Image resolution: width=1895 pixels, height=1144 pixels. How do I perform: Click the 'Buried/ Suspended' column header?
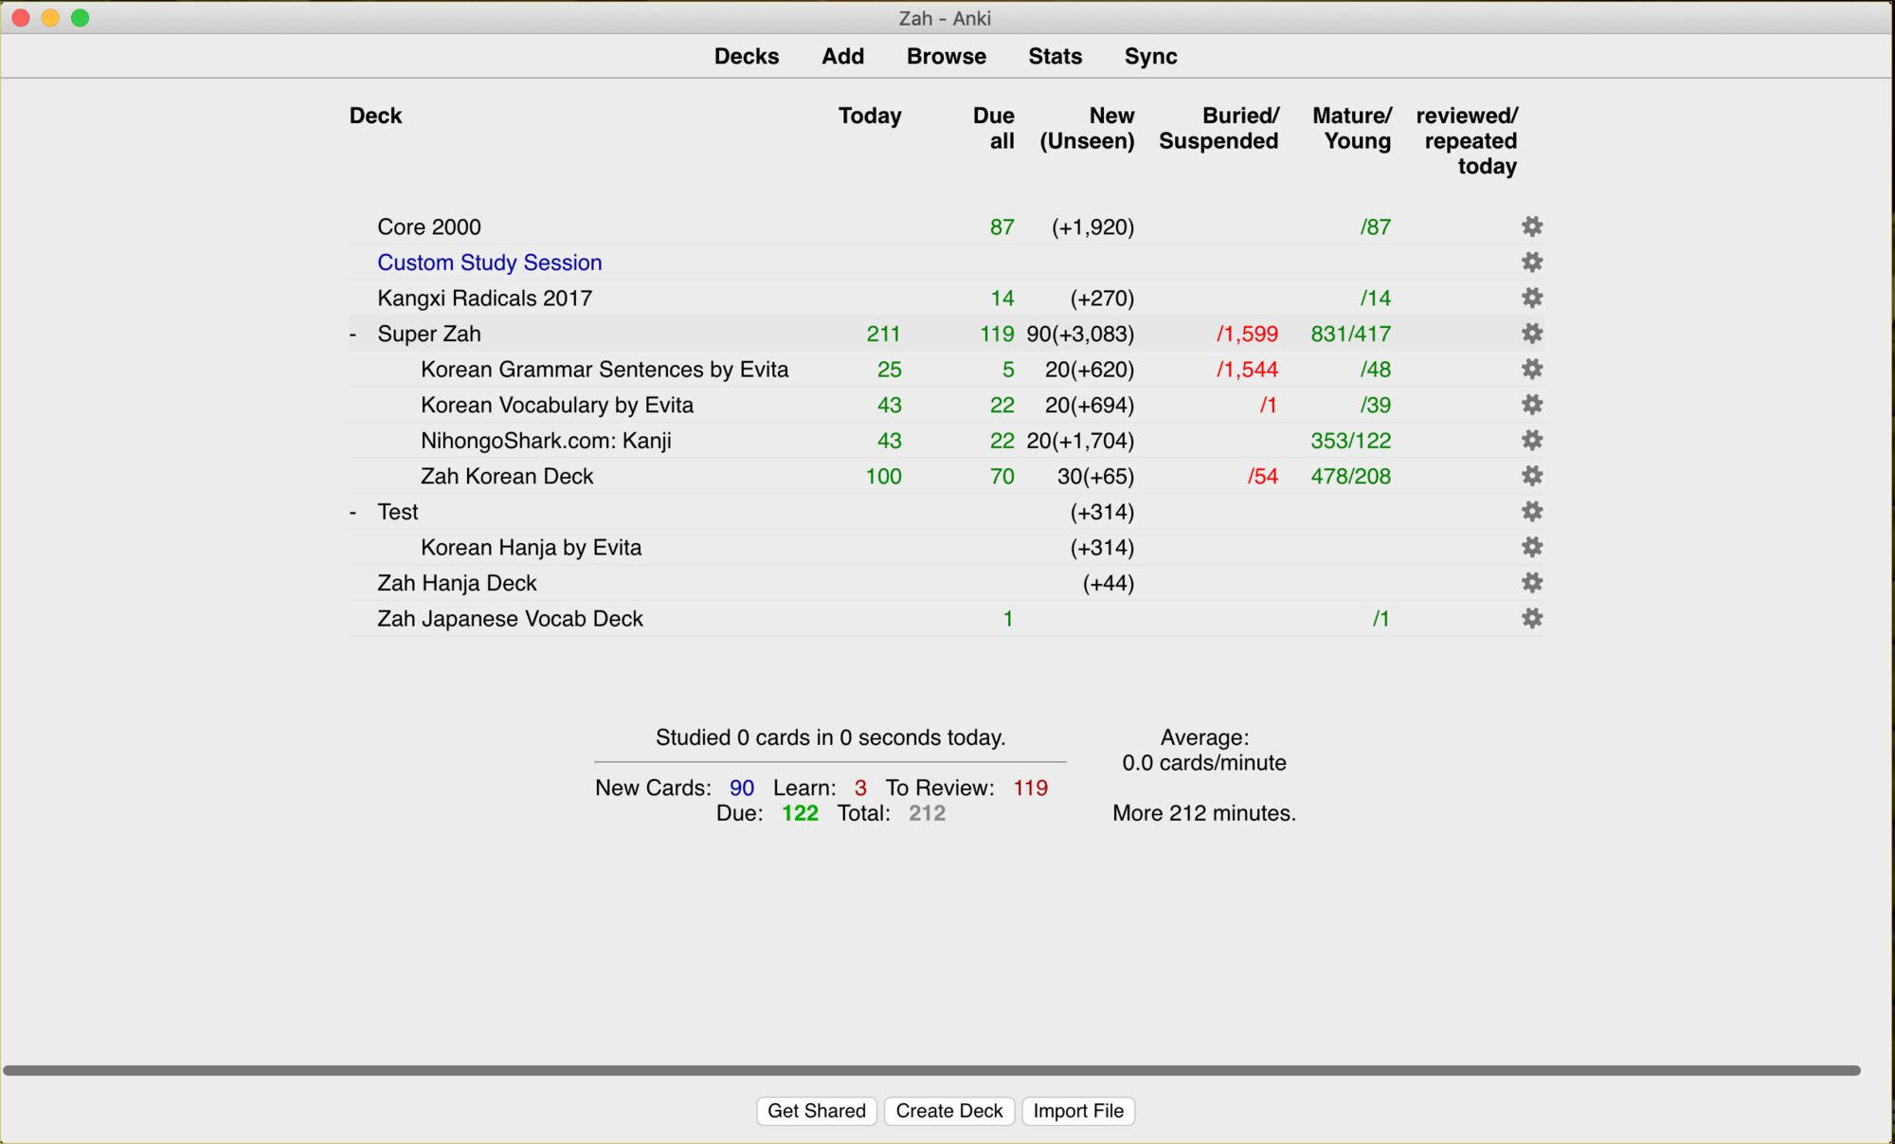point(1218,128)
